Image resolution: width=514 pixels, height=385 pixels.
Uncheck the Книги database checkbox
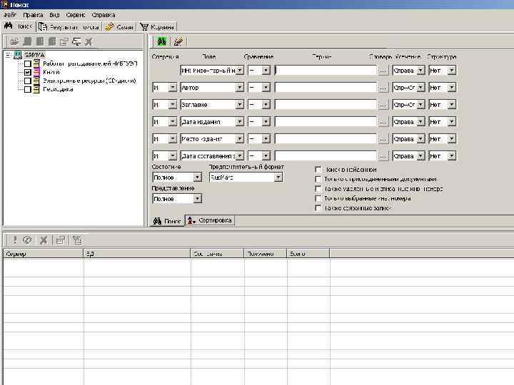pyautogui.click(x=28, y=72)
